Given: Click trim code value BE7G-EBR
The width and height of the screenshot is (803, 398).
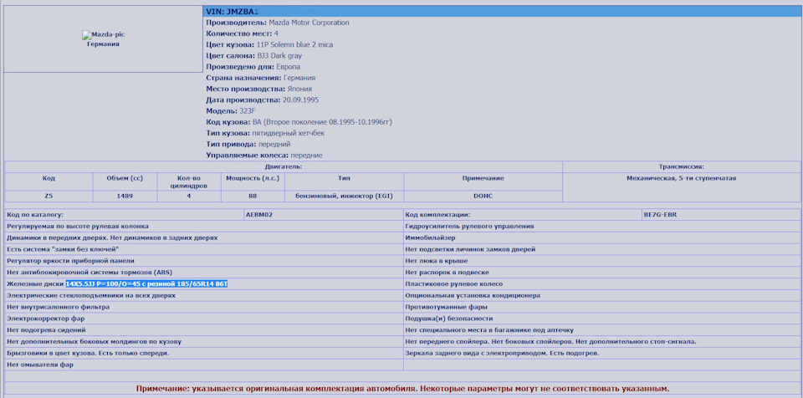Looking at the screenshot, I should [x=661, y=215].
